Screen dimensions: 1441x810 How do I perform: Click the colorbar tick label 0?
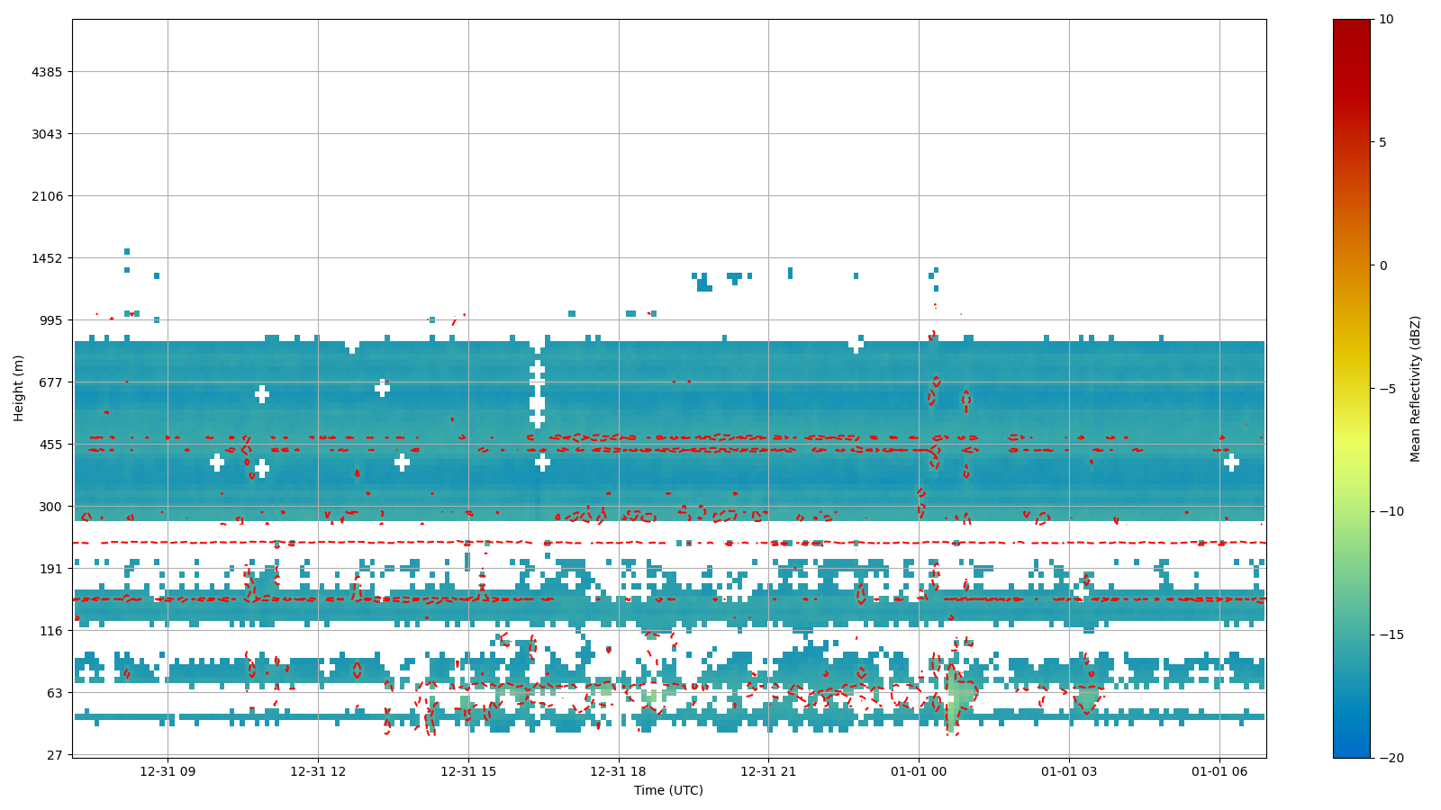click(x=1382, y=265)
